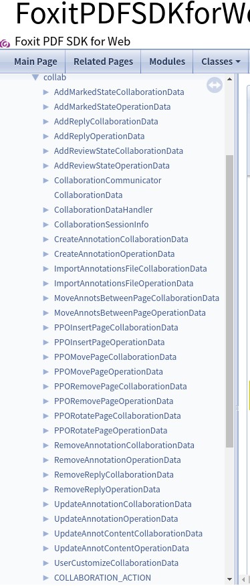Select PPORemovePageOperationData tree item
The image size is (250, 586).
[x=114, y=401]
